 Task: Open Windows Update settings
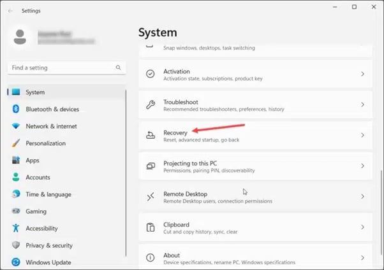click(66, 262)
